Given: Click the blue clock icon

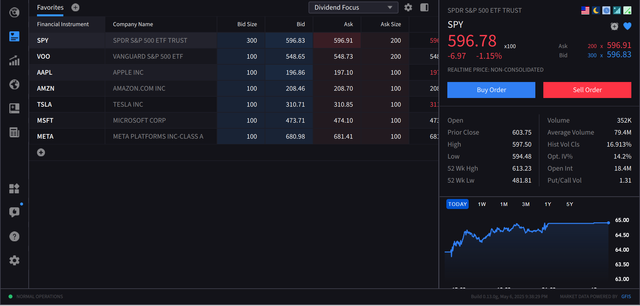Looking at the screenshot, I should coord(606,10).
